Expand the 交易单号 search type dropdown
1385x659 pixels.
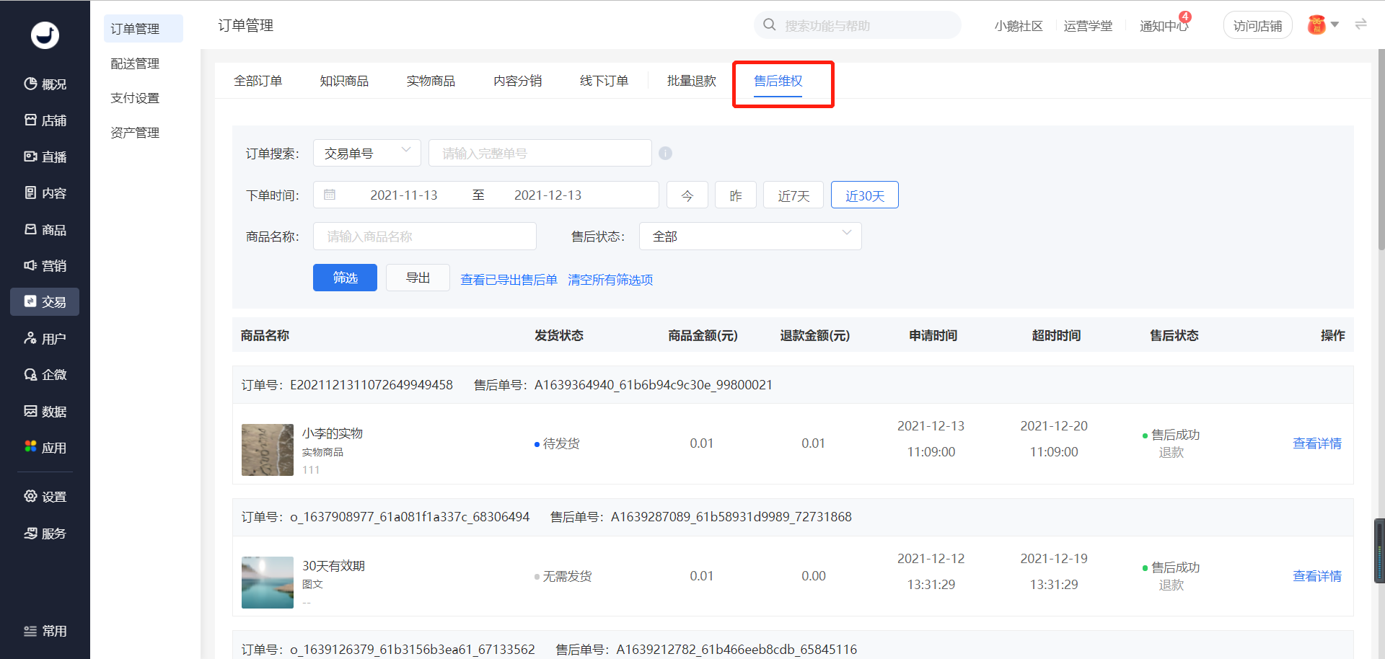367,153
